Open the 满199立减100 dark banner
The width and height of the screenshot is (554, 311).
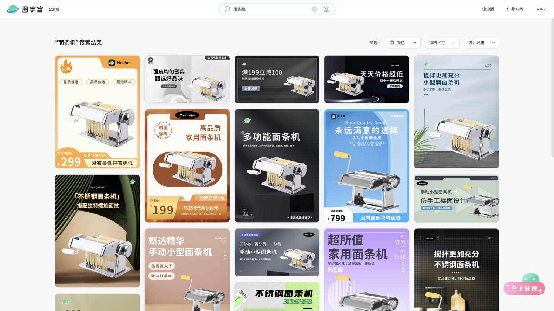277,79
